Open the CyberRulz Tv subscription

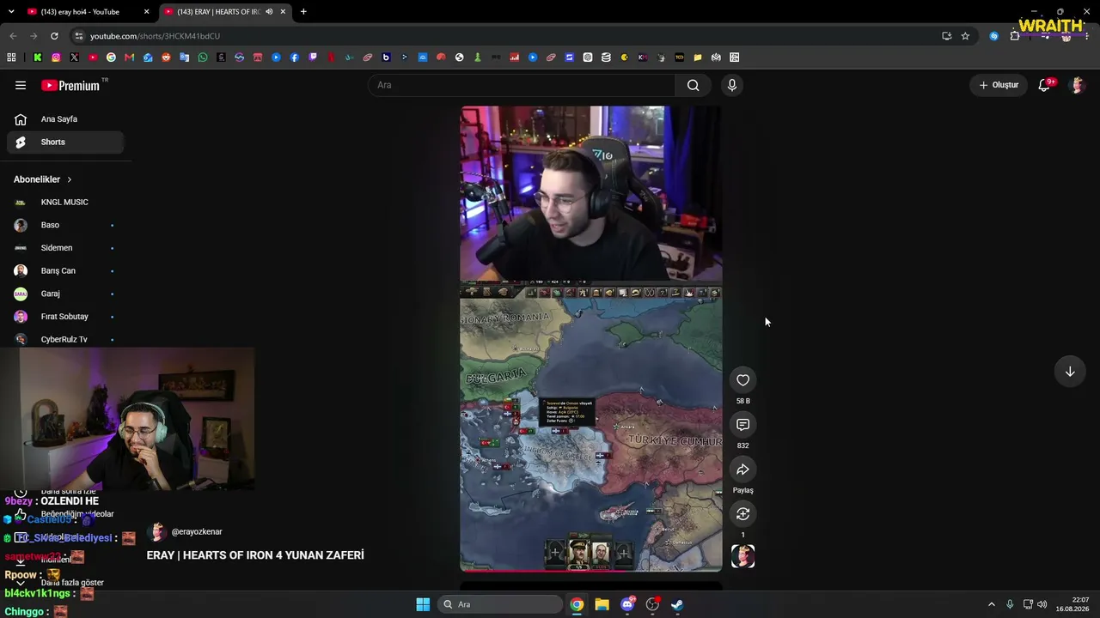coord(65,340)
